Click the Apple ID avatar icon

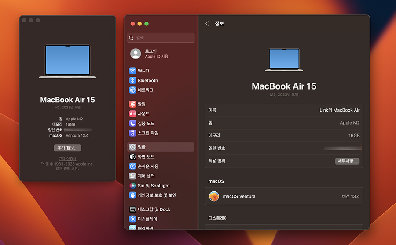click(x=136, y=54)
